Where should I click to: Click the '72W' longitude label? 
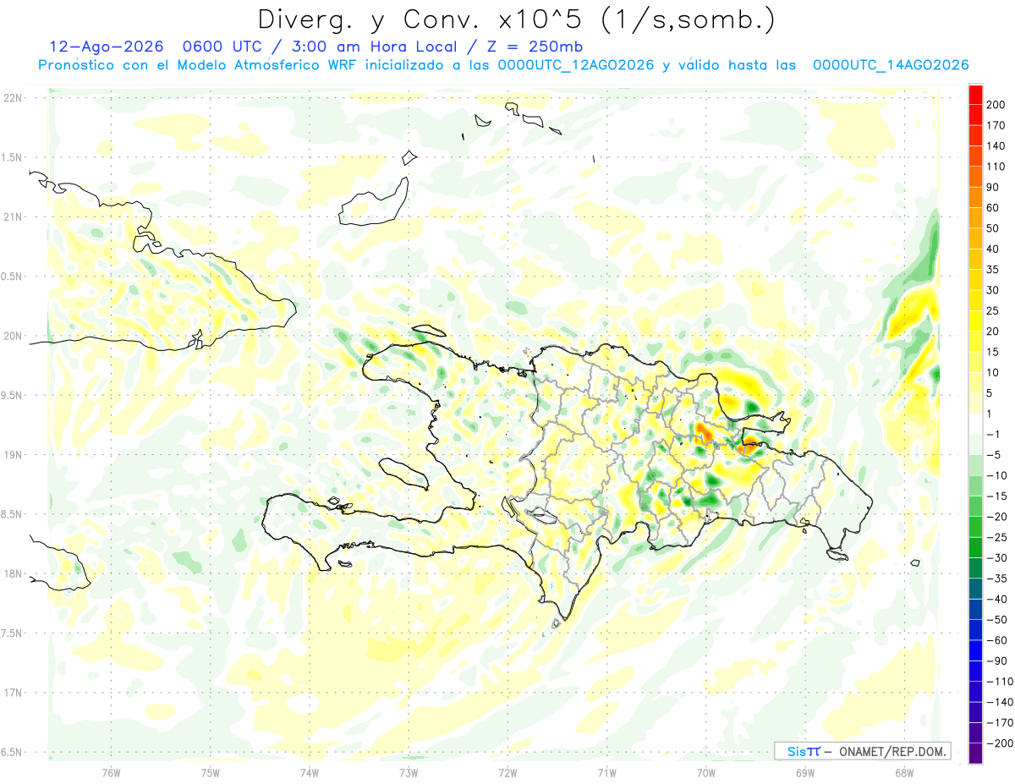tap(507, 771)
